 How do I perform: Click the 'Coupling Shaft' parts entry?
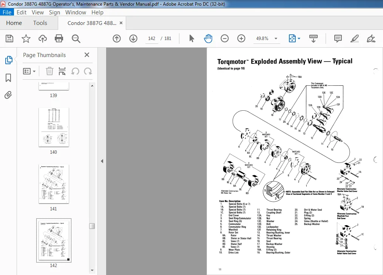[273, 213]
